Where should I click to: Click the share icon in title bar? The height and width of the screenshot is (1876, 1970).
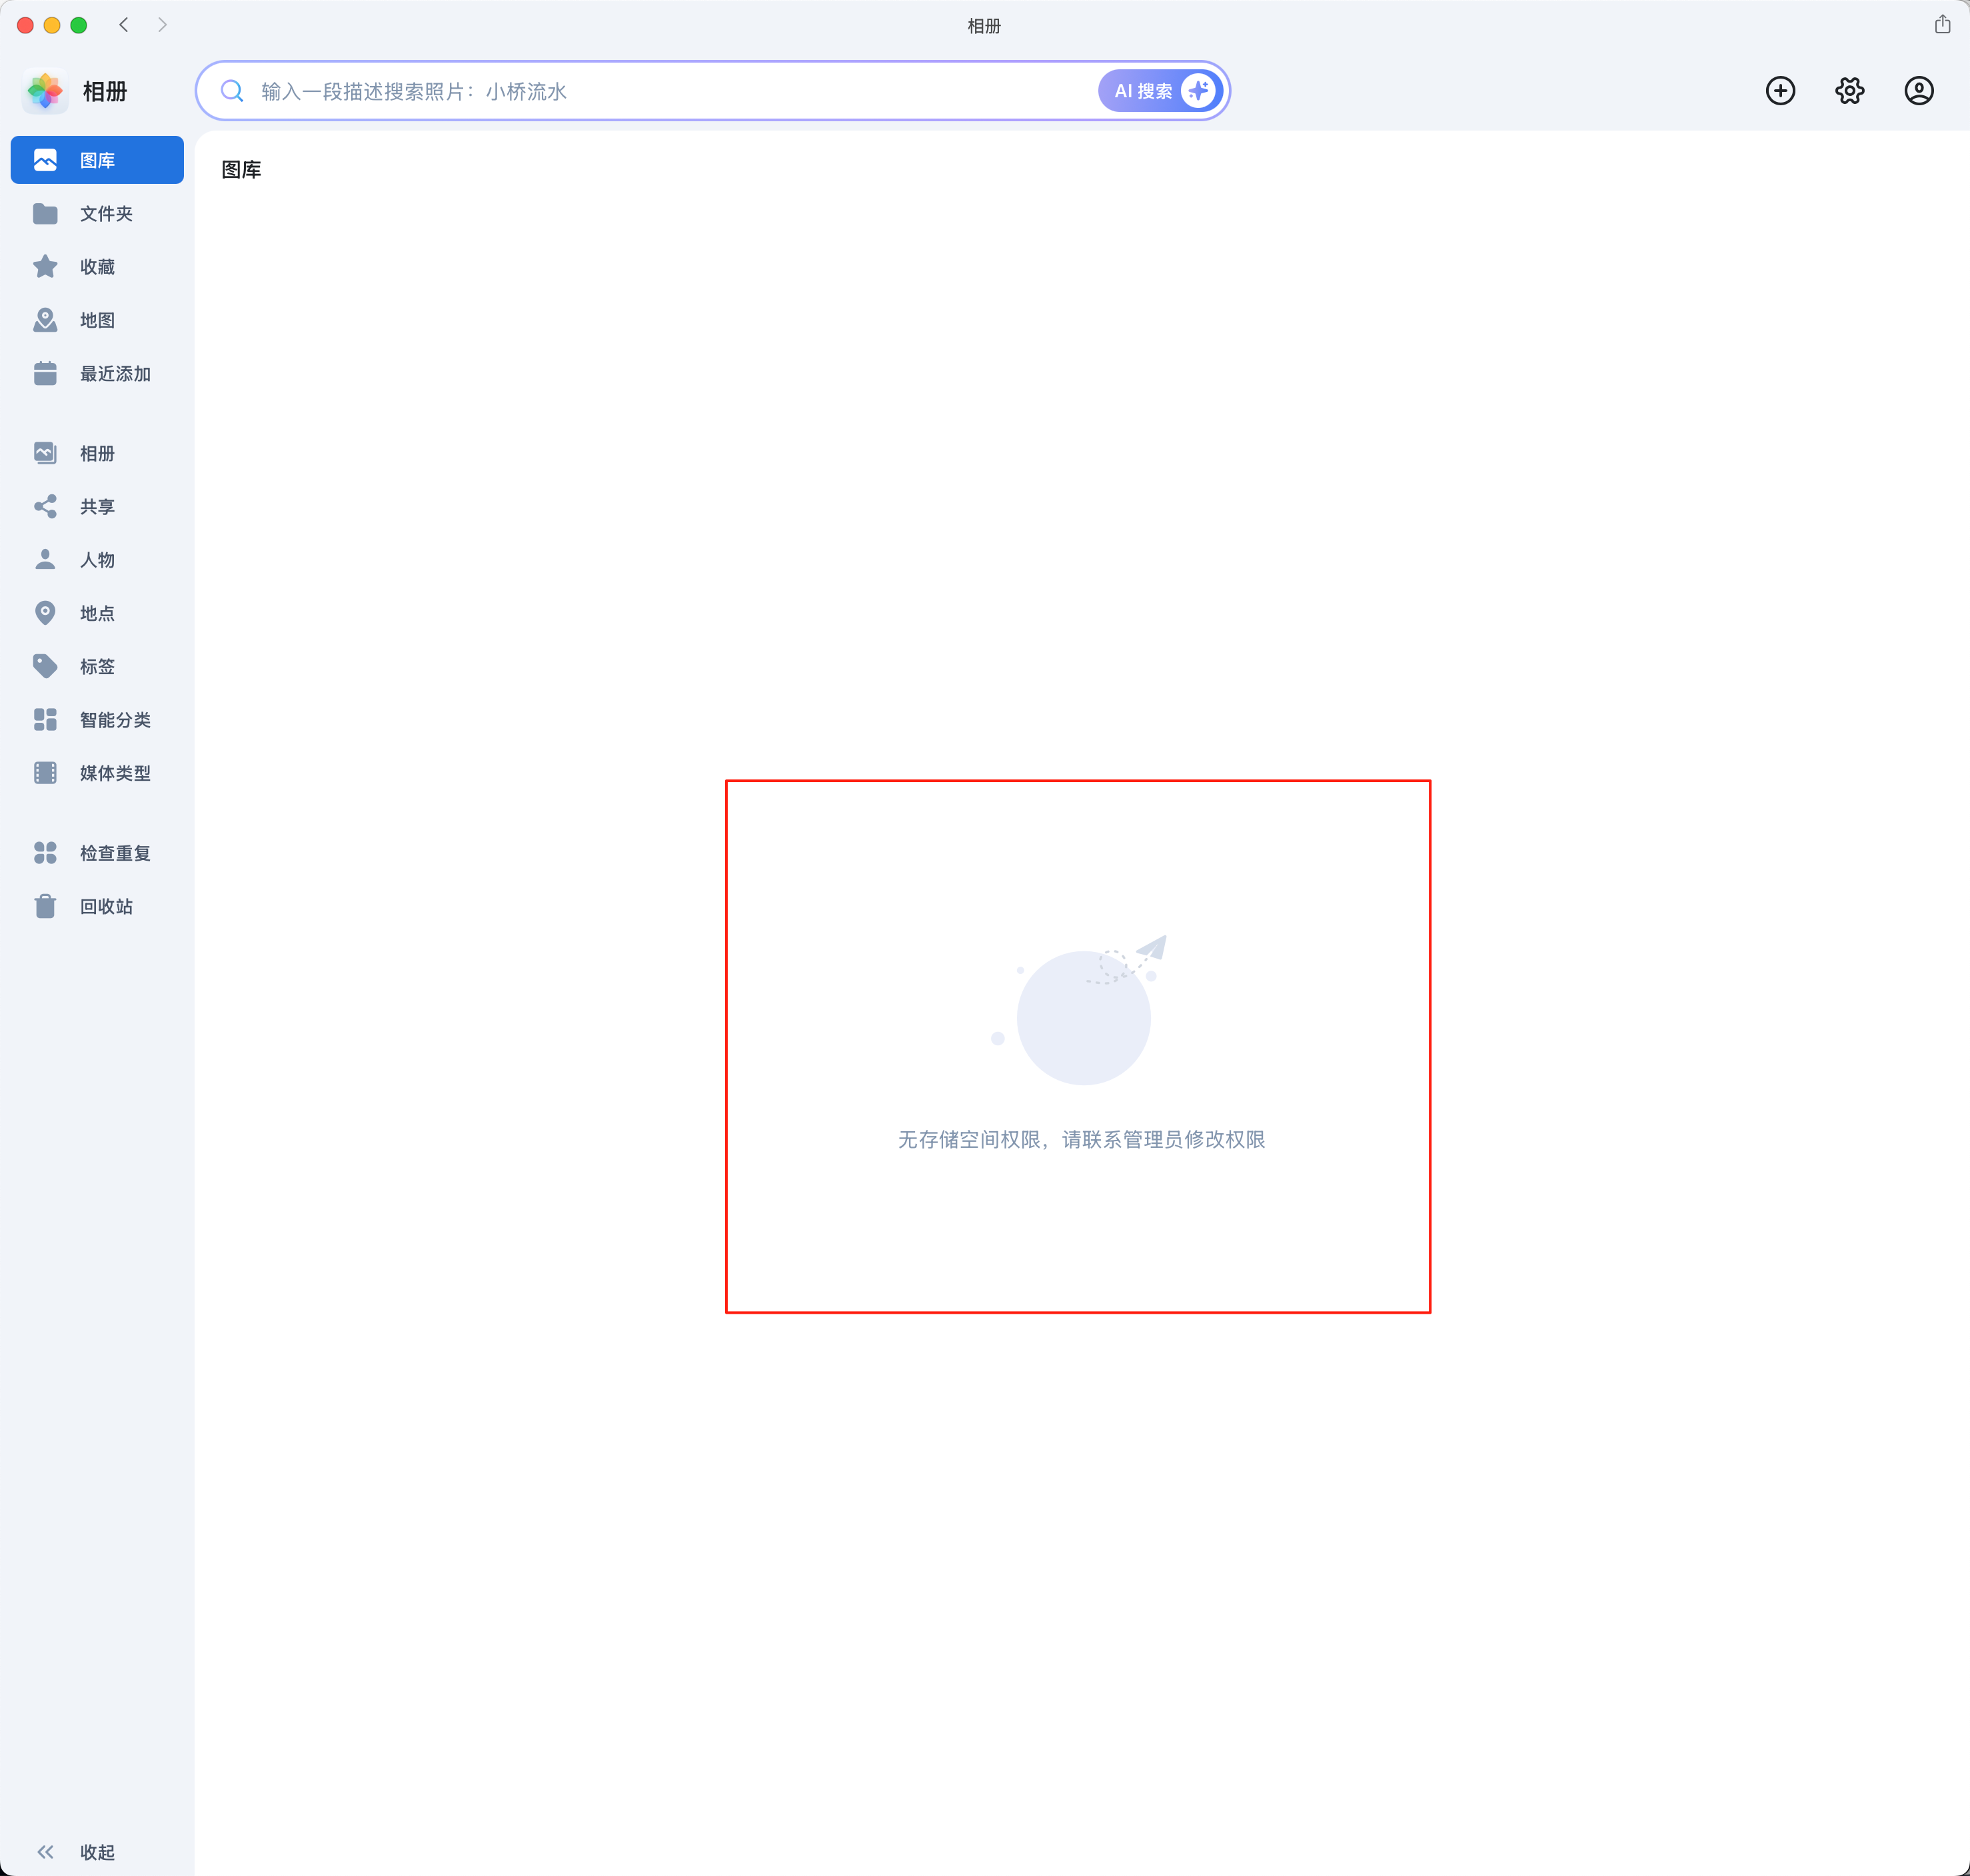coord(1942,25)
